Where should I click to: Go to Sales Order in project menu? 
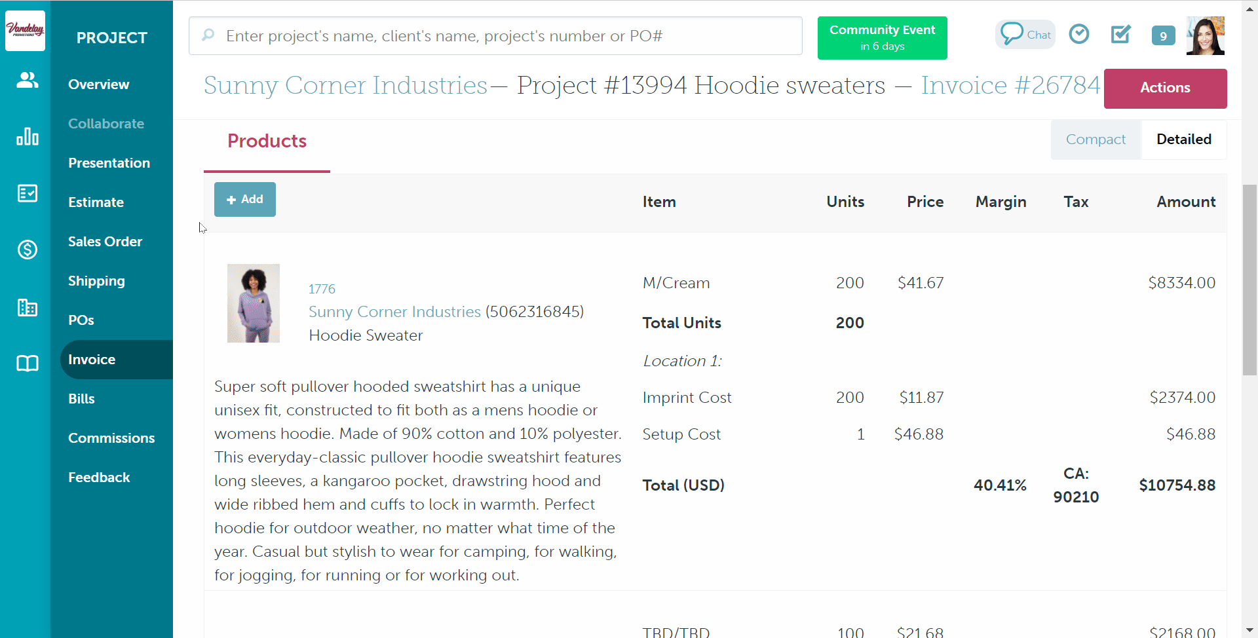105,242
